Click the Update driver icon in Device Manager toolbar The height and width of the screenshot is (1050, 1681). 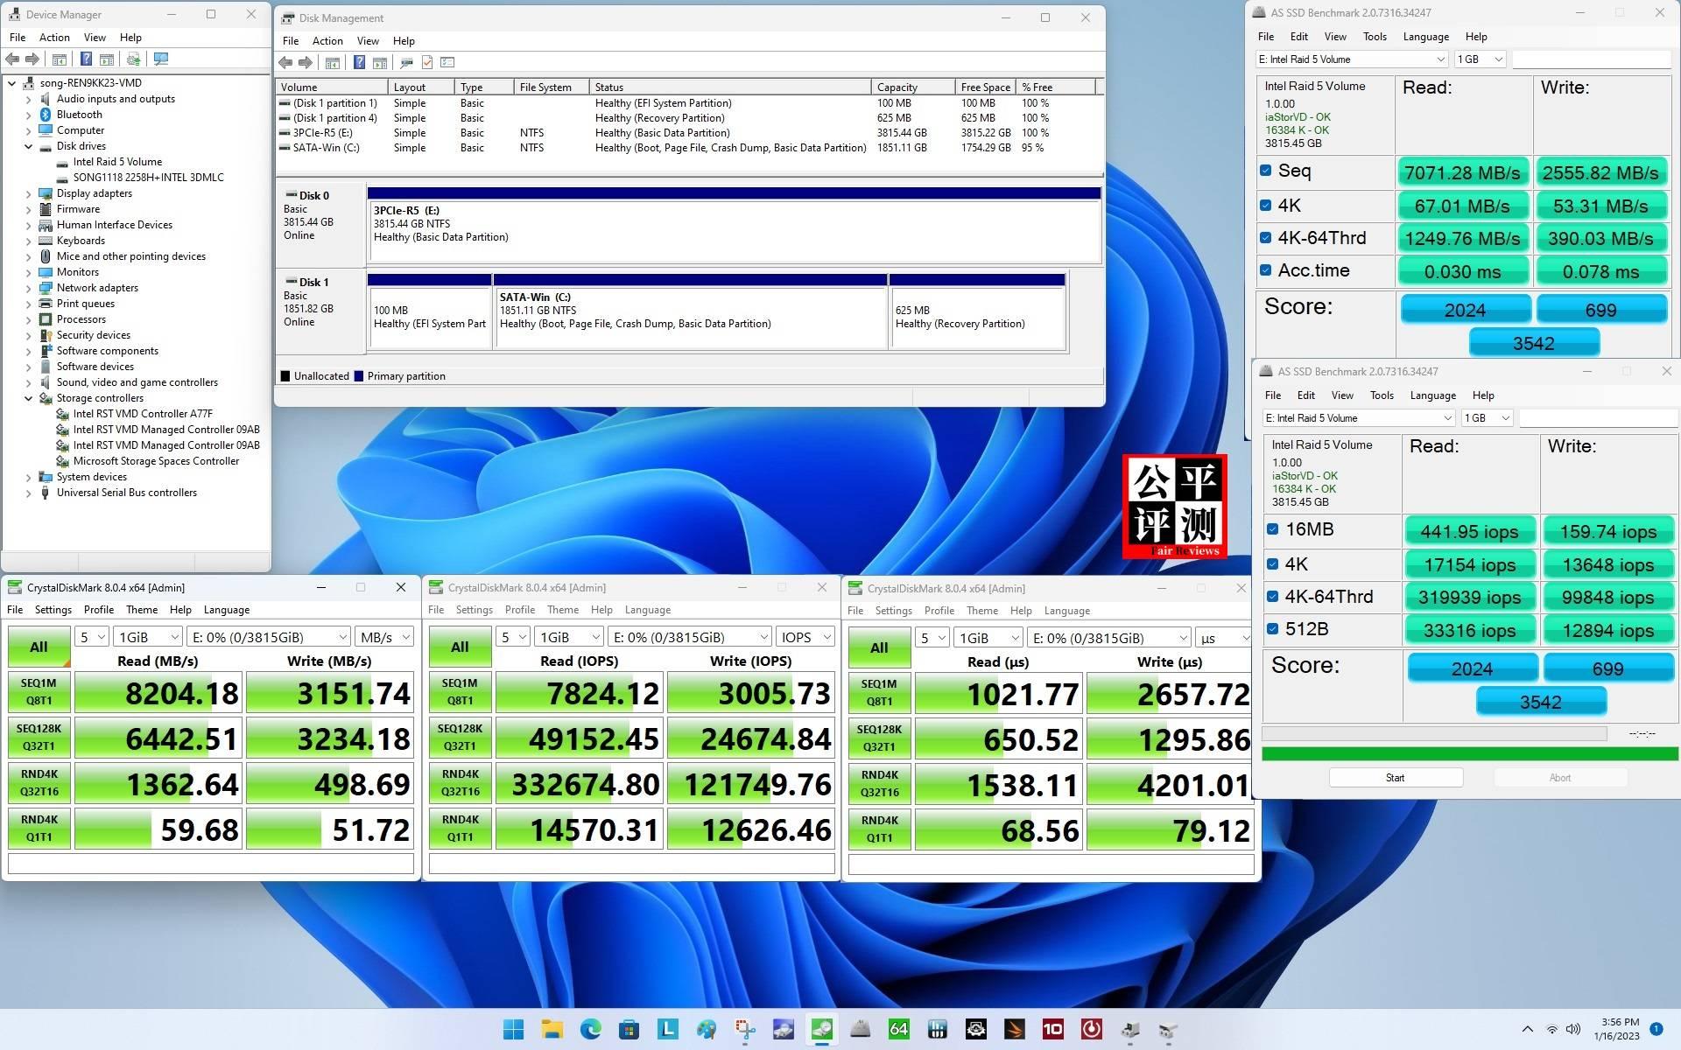click(133, 59)
